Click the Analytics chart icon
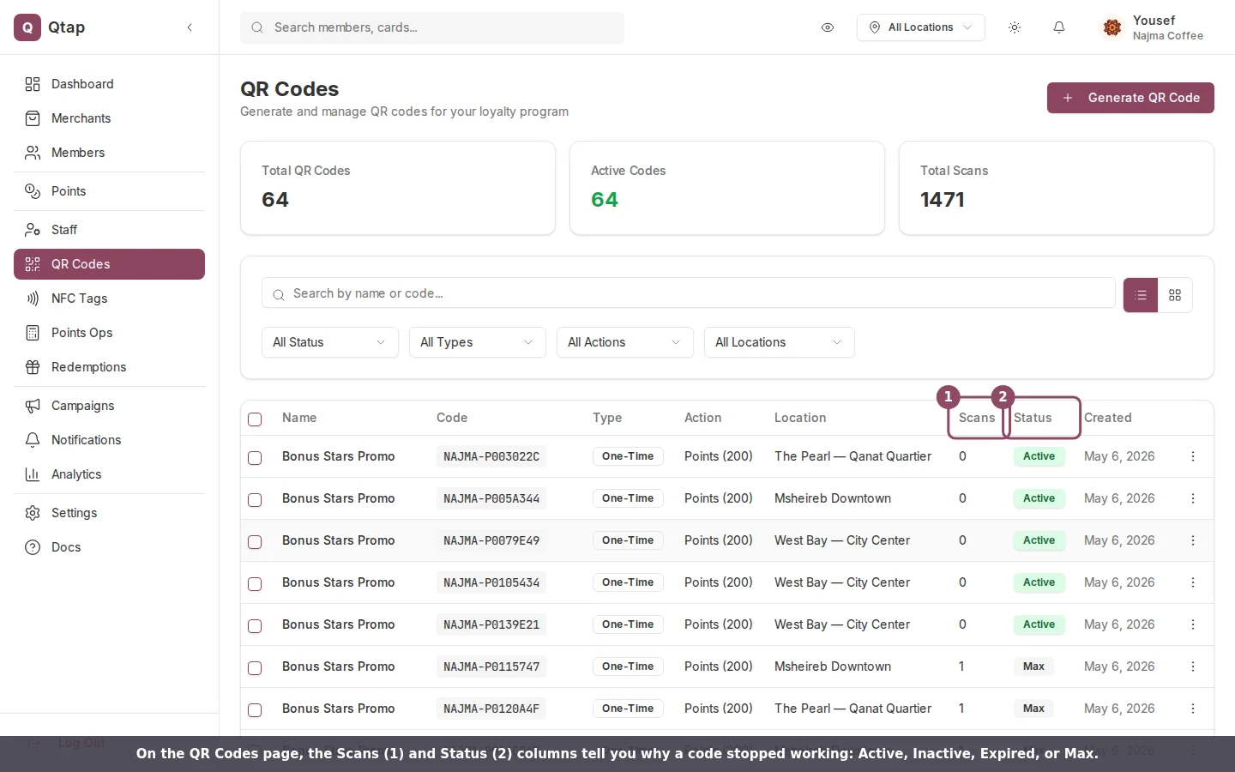 point(33,474)
